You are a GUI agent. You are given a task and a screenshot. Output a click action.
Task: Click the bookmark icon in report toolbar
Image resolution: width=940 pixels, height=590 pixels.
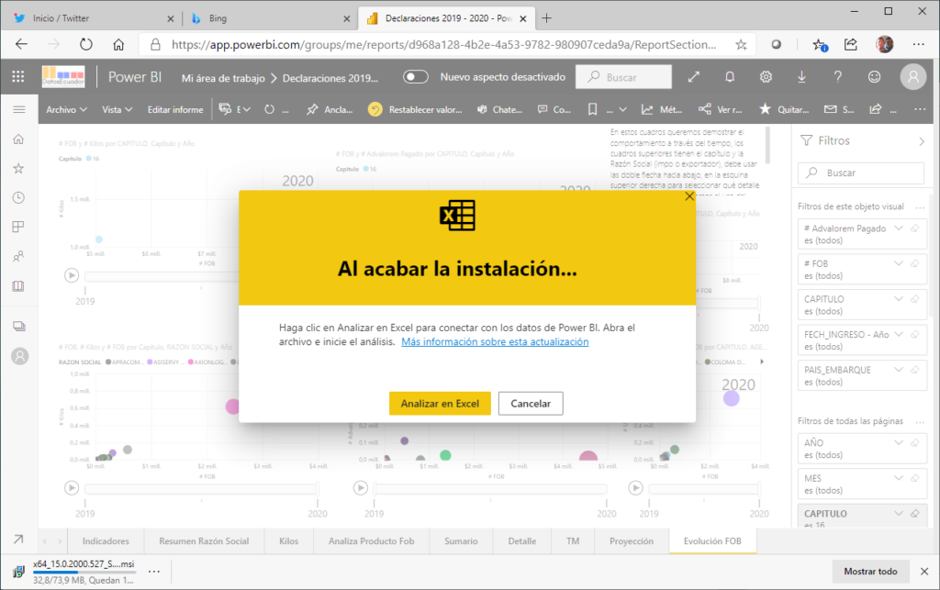592,109
